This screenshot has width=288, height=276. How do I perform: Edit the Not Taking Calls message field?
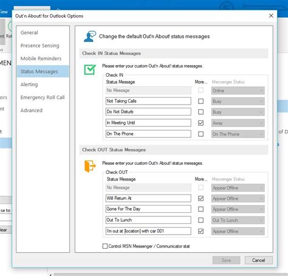(148, 101)
